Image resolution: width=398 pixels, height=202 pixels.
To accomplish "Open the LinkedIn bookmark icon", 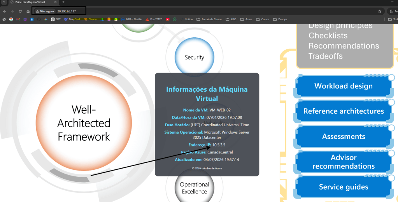I will point(32,19).
